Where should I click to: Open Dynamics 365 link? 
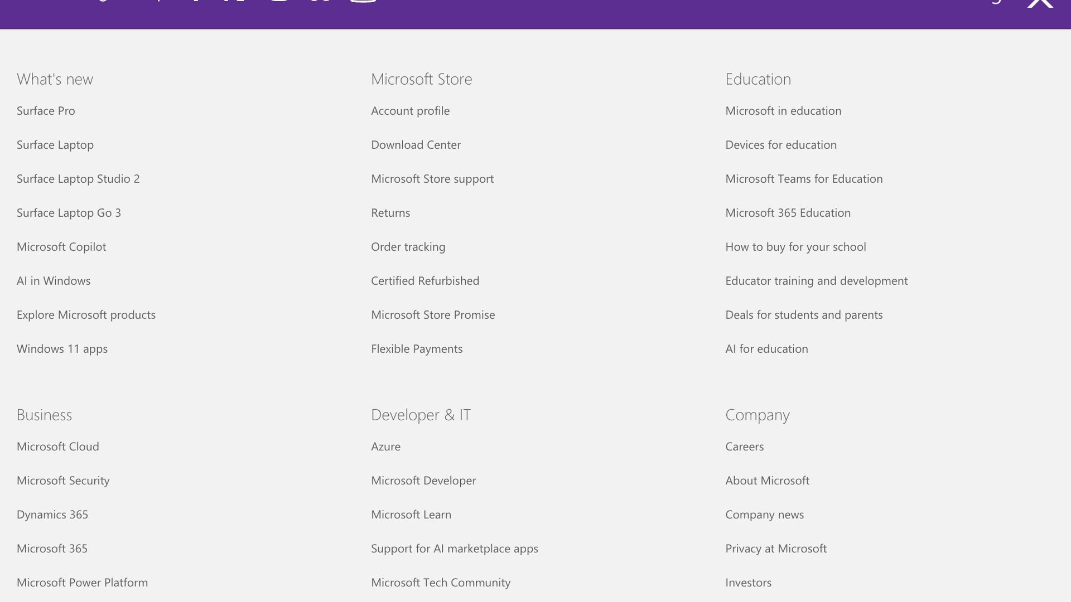pyautogui.click(x=52, y=514)
